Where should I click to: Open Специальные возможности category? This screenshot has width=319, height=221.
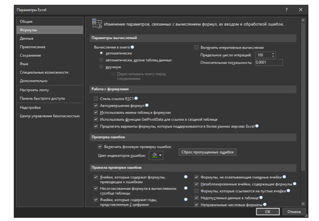50,72
